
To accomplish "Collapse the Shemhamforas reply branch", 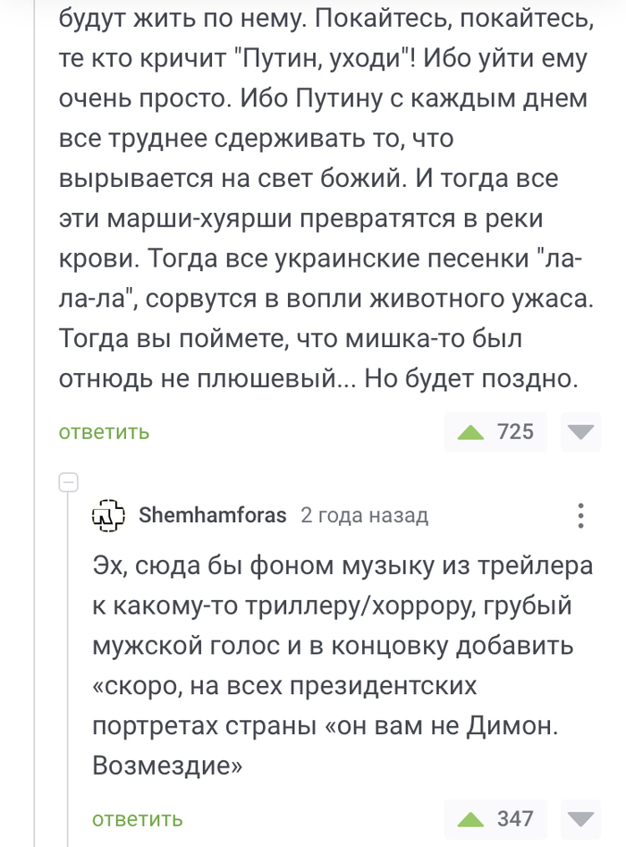I will (x=68, y=483).
